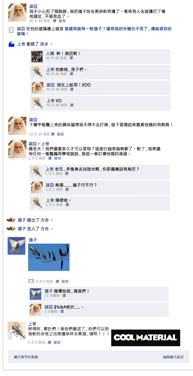193x376 pixels.
Task: Like Noah's 我在上船耶 comment
Action: coord(72,89)
